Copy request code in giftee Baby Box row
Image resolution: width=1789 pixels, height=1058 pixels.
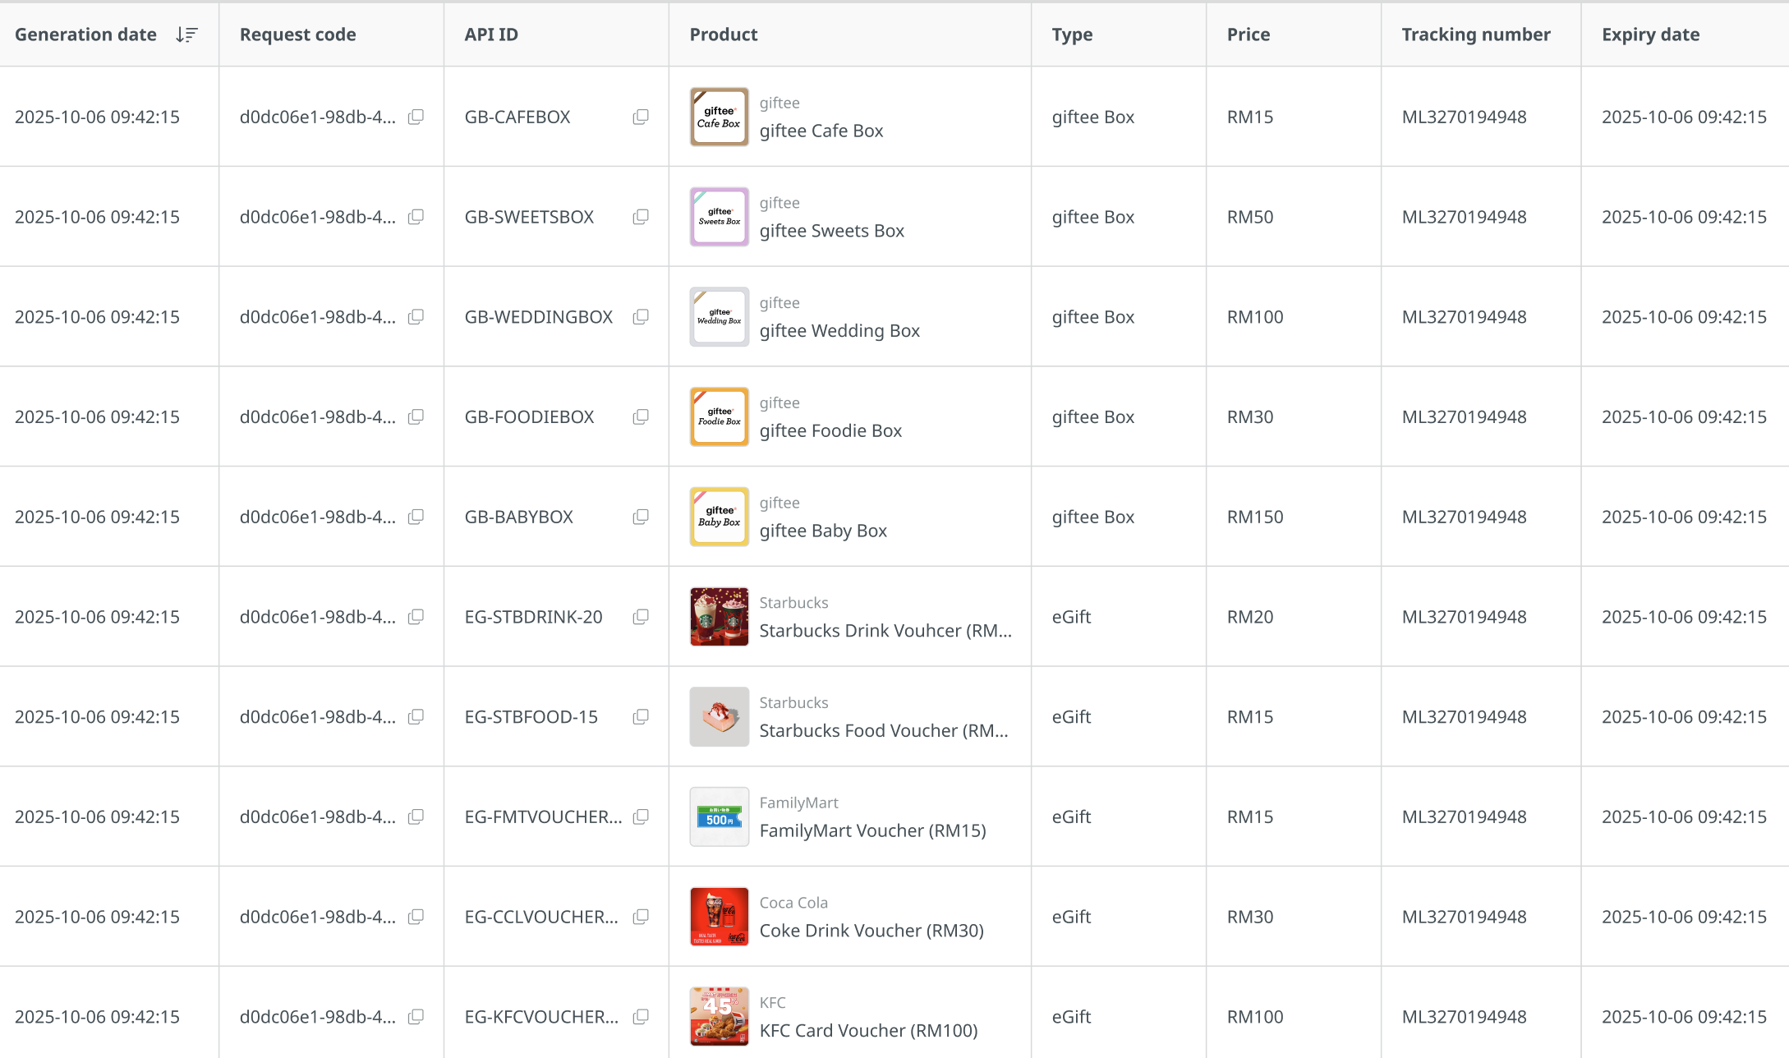pos(416,517)
